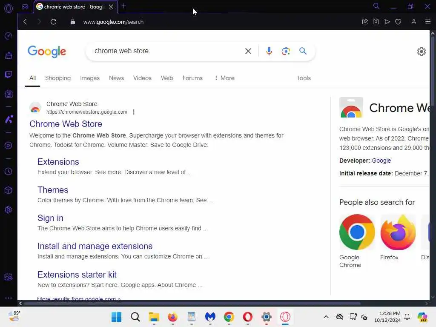Show hidden system tray icons
This screenshot has width=436, height=327.
click(326, 317)
